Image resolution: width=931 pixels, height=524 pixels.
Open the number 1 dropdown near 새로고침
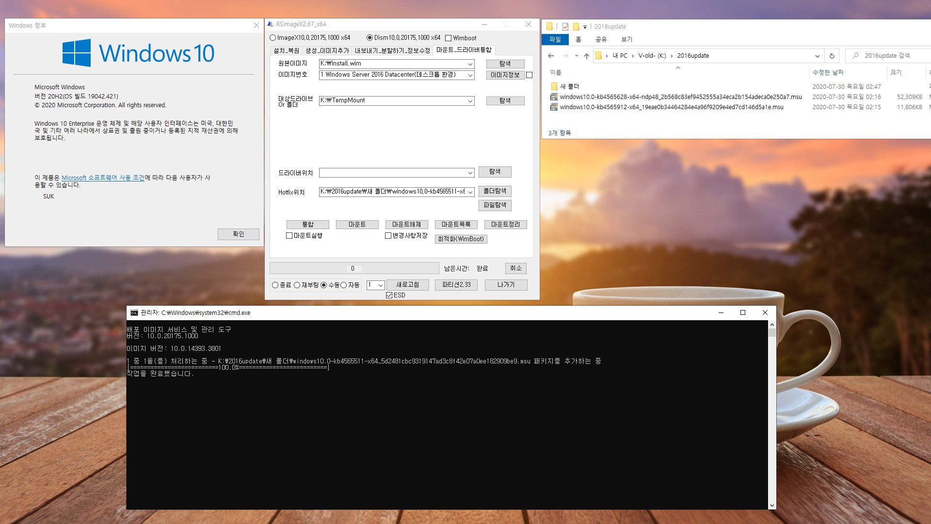(381, 285)
